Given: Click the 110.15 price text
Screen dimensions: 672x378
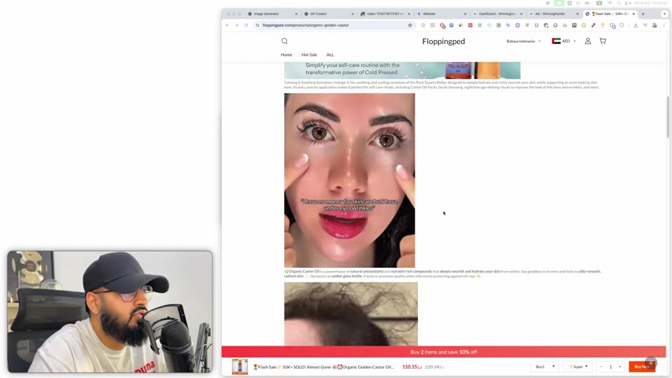Looking at the screenshot, I should coord(412,367).
